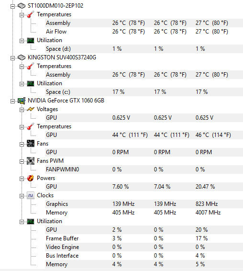Collapse the Clocks section under NVIDIA

22,196
